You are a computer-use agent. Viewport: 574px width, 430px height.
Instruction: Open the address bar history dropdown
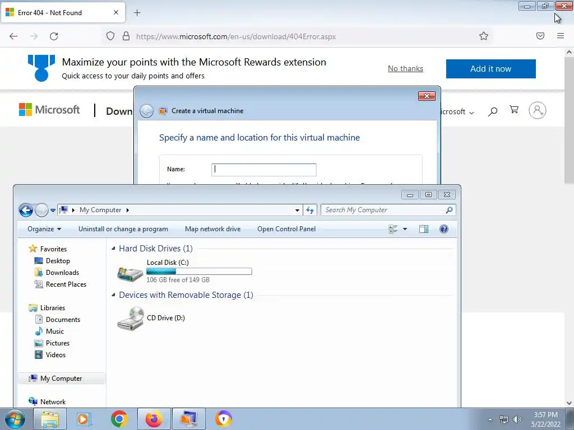point(297,211)
